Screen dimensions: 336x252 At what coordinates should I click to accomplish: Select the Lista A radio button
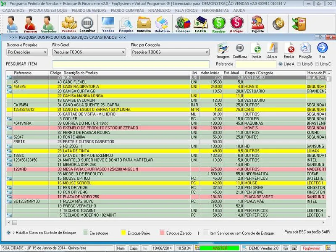pyautogui.click(x=281, y=64)
